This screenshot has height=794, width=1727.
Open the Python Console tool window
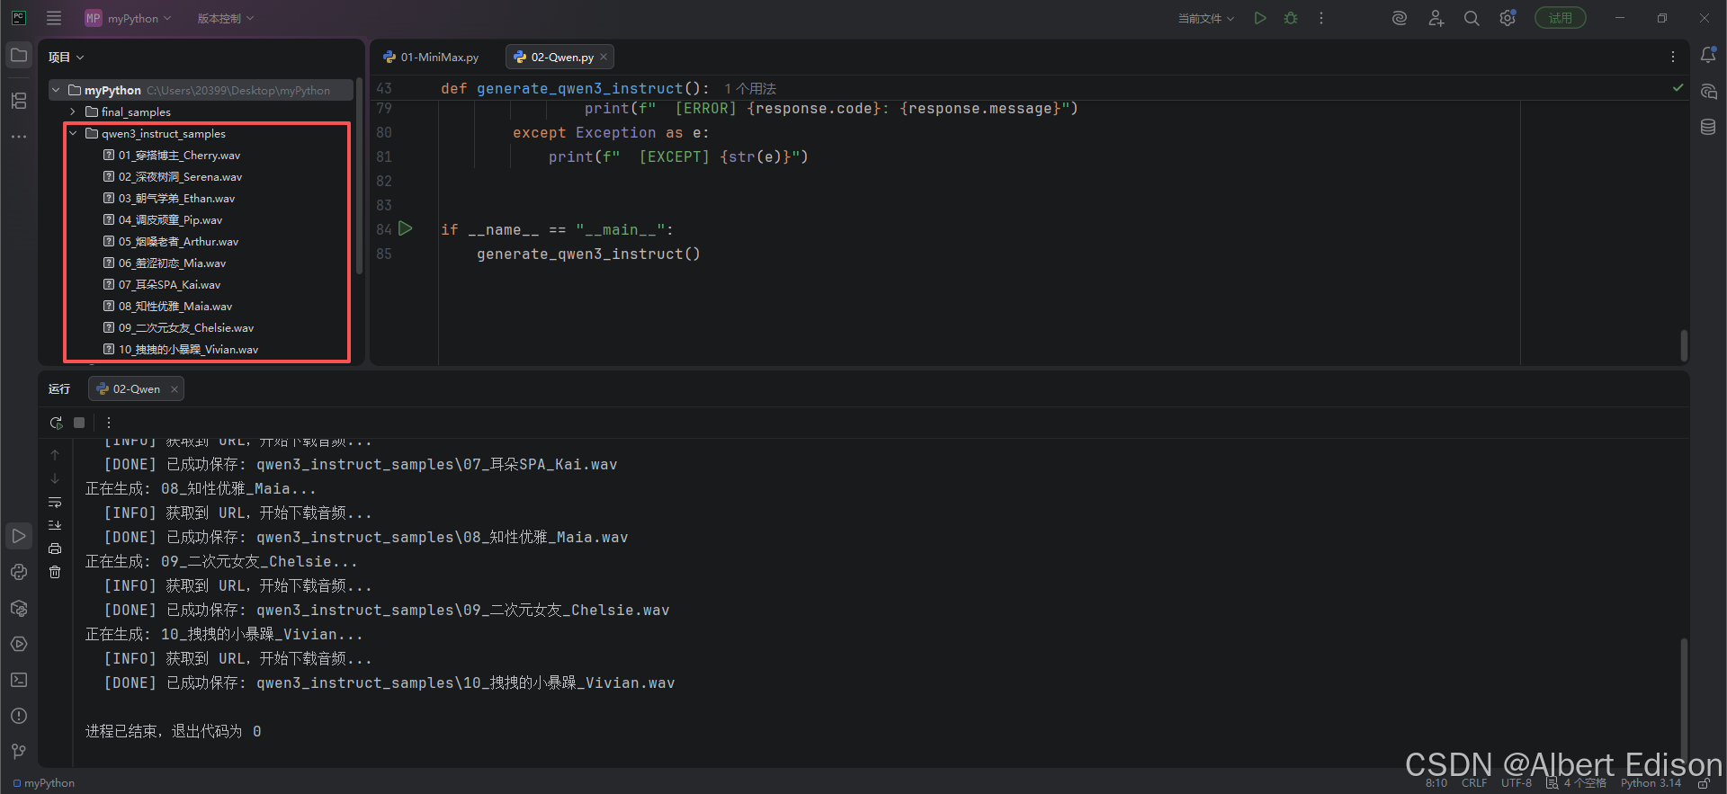[18, 572]
